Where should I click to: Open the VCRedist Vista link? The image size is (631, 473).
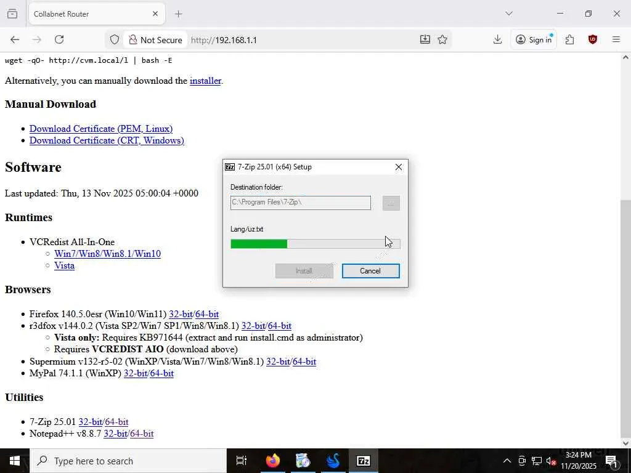coord(64,265)
